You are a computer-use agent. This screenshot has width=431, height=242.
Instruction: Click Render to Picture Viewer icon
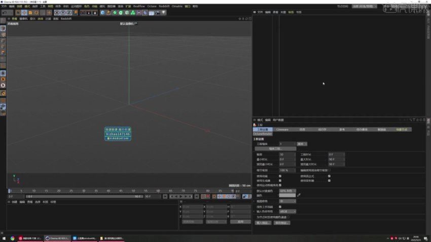(89, 13)
